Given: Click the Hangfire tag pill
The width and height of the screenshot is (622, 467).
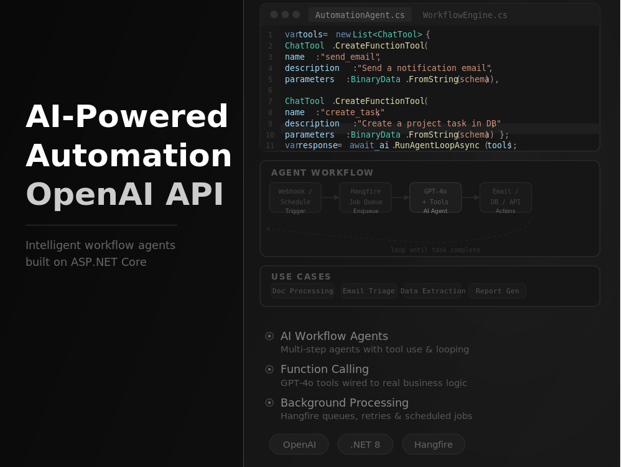Looking at the screenshot, I should tap(433, 445).
